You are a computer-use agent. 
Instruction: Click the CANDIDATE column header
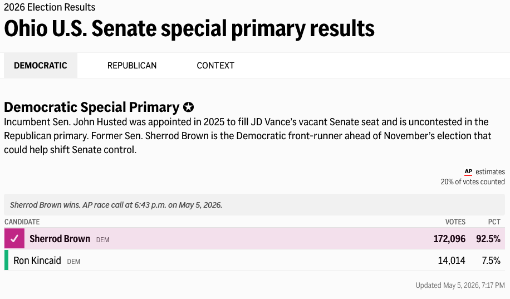[x=22, y=222]
